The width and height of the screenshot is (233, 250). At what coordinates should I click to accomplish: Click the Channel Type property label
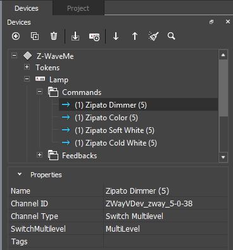(x=34, y=216)
